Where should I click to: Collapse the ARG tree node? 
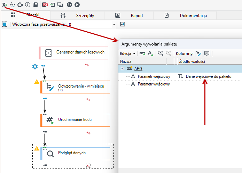click(122, 69)
